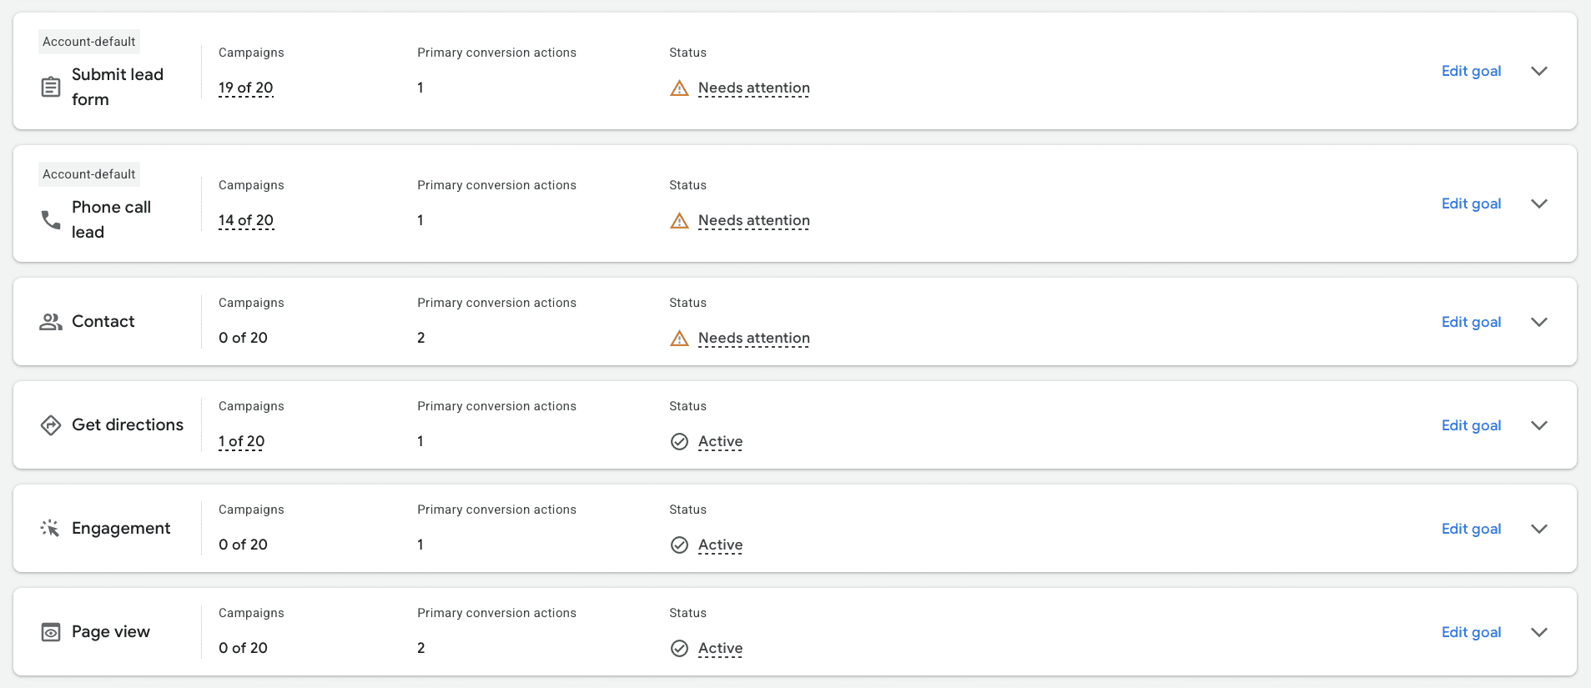
Task: Click the checkmark icon in Engagement status
Action: coord(680,545)
